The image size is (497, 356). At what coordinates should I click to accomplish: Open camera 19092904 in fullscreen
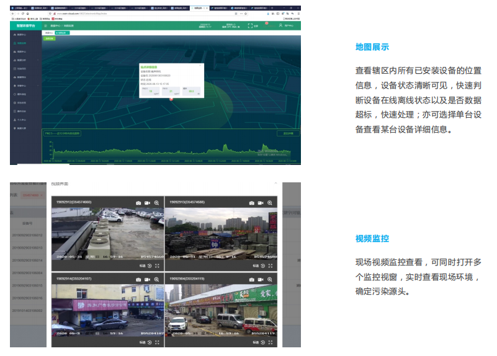coord(271,342)
